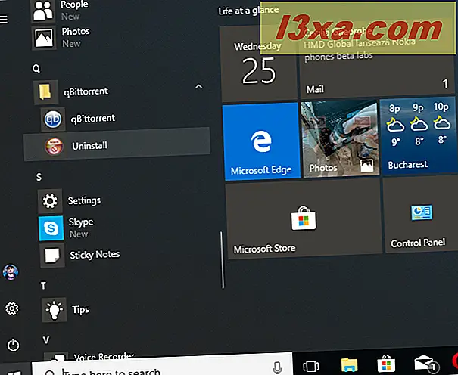458x375 pixels.
Task: Launch the Skype app icon
Action: point(51,228)
